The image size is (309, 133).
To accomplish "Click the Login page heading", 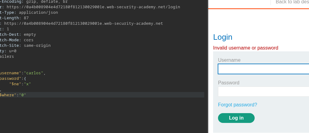I will 223,37.
